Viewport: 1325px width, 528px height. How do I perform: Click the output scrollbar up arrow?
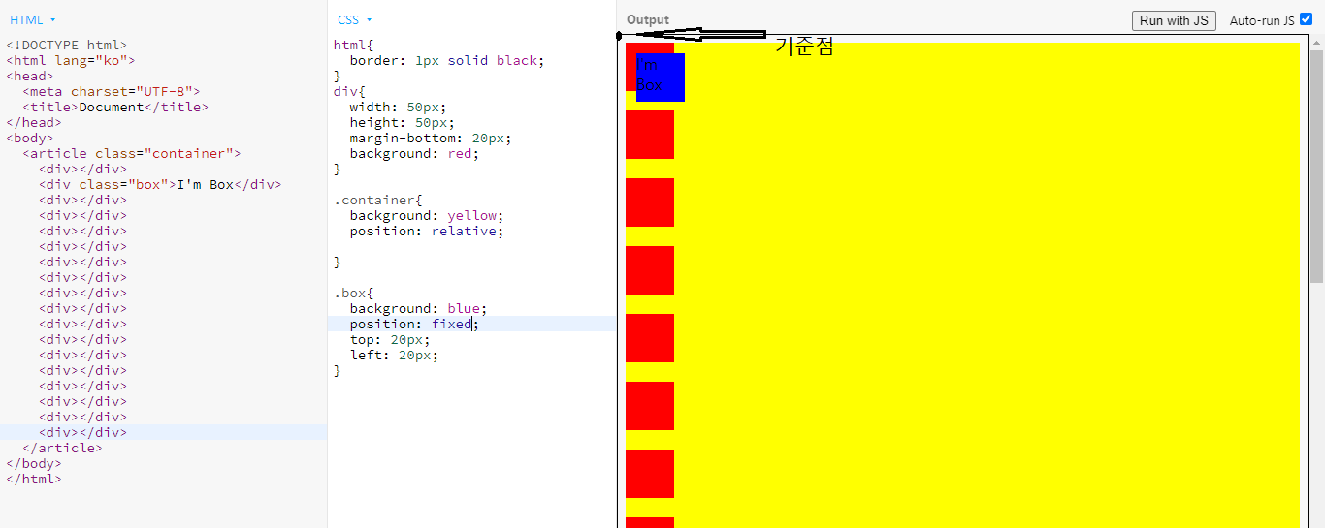[1316, 43]
